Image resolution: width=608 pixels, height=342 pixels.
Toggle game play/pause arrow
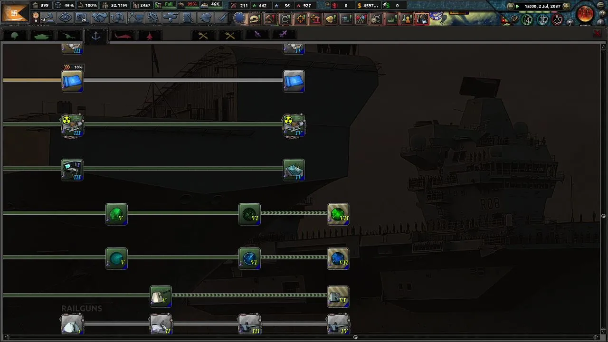518,6
